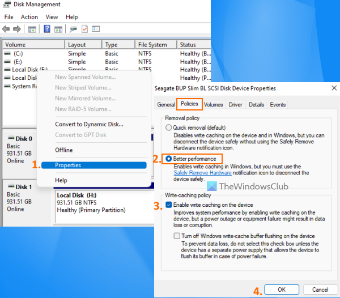340x298 pixels.
Task: Switch to the Policies tab
Action: (189, 104)
